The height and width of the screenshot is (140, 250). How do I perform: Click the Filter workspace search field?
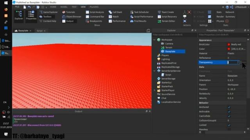pos(175,35)
